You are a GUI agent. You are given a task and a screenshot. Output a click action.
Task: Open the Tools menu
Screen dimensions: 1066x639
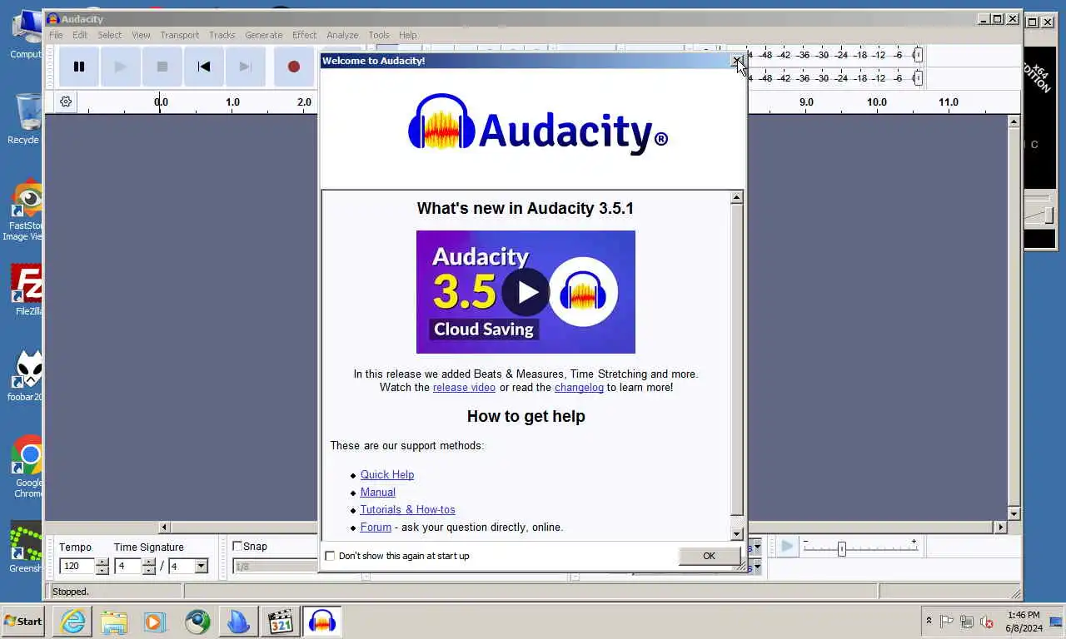click(x=379, y=35)
